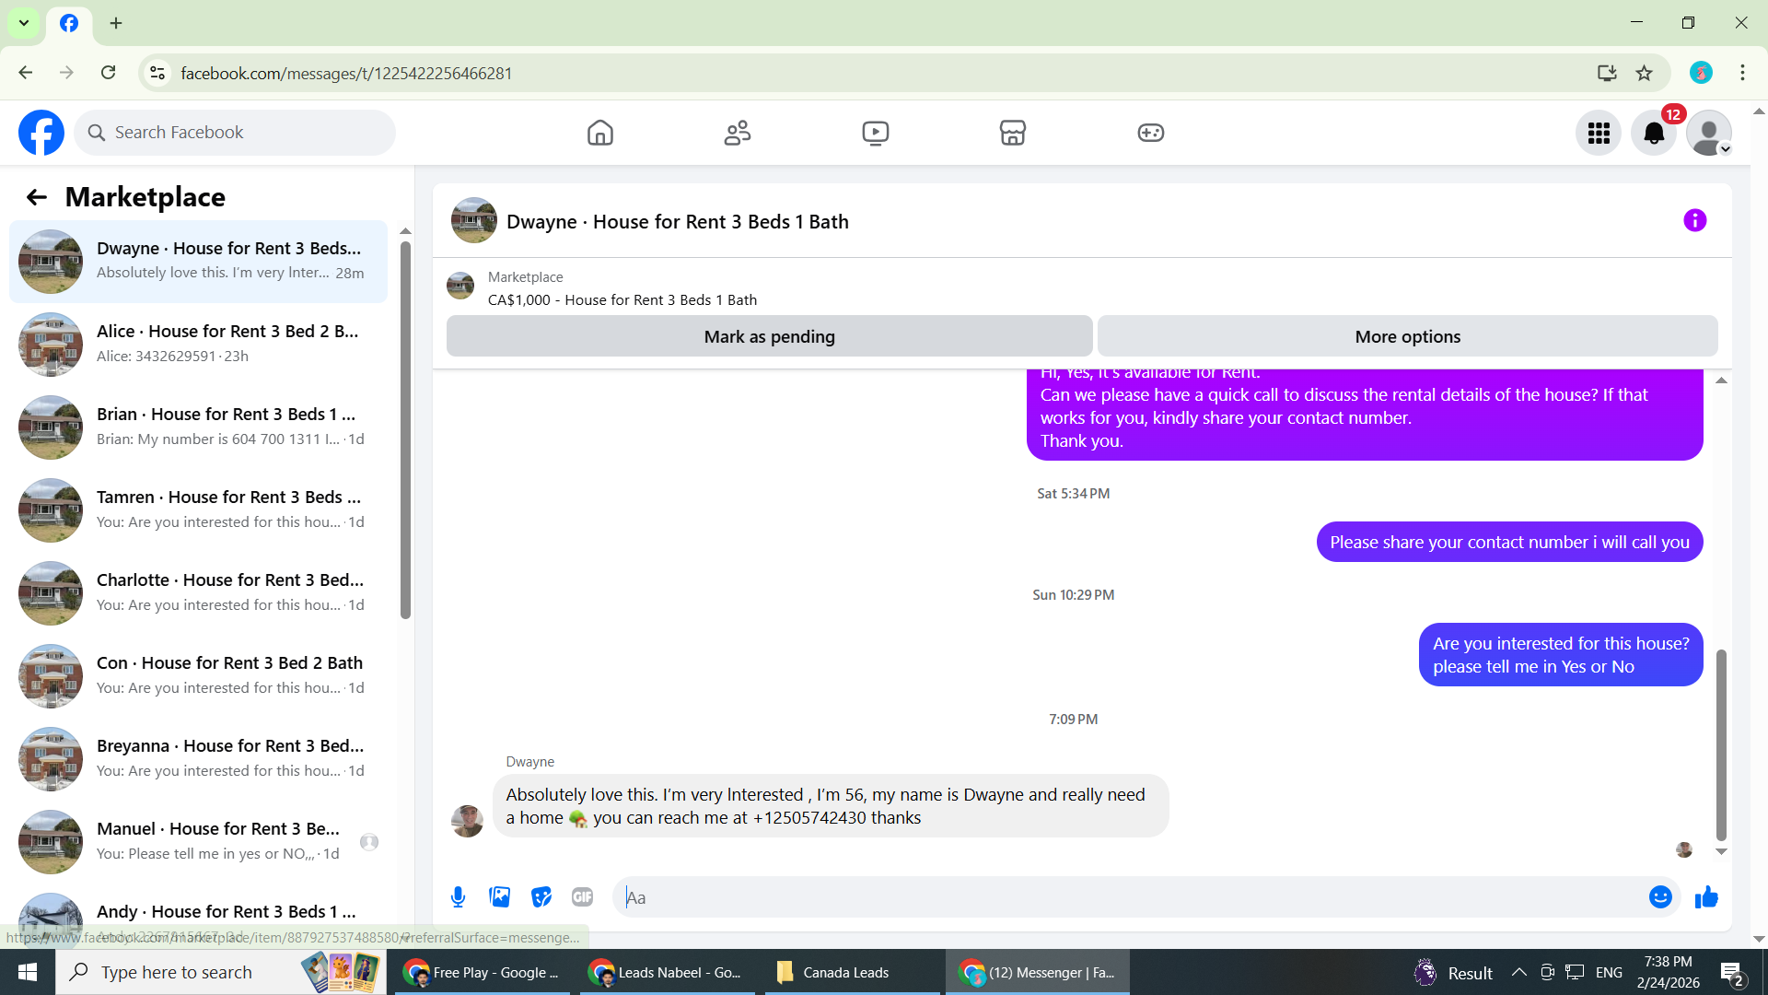
Task: Open the GIF picker
Action: point(582,897)
